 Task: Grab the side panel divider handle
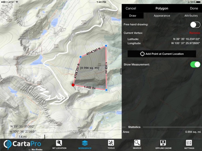click(x=121, y=71)
